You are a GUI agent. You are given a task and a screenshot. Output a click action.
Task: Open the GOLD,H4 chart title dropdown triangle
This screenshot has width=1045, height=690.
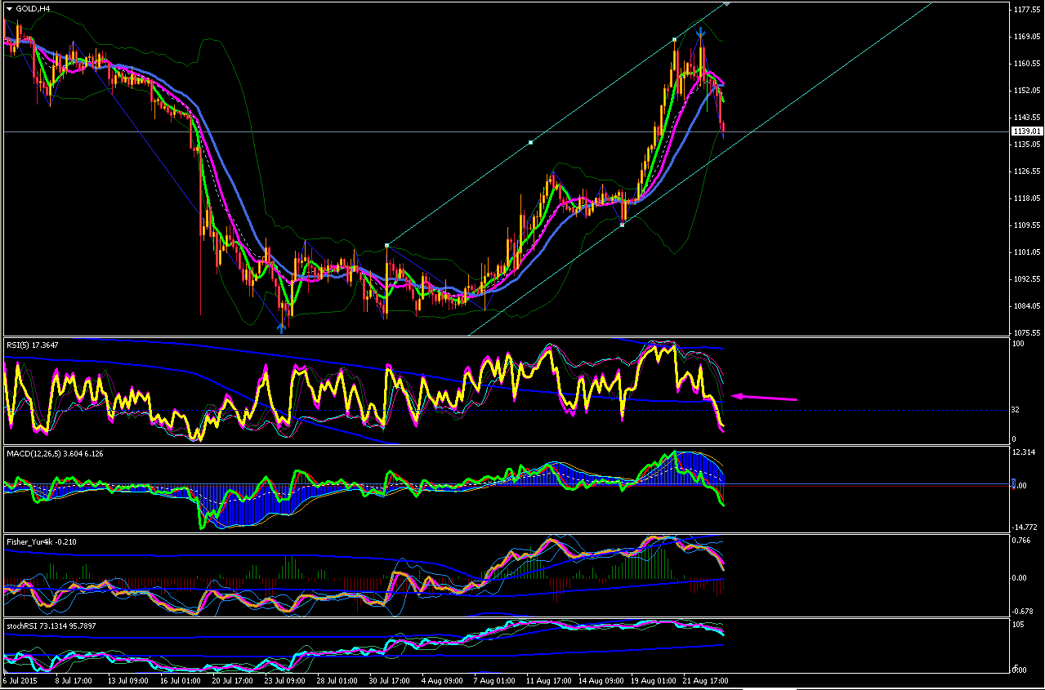pyautogui.click(x=9, y=9)
